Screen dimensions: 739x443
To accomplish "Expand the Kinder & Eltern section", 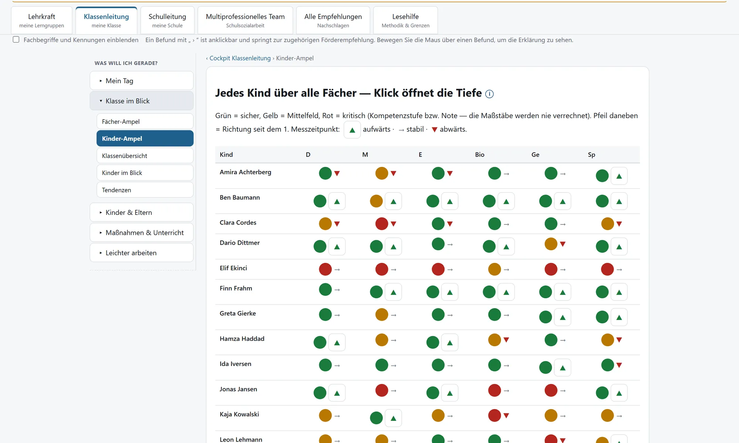I will tap(142, 212).
